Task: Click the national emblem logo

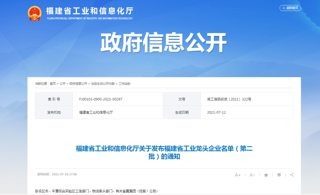Action: 35,13
